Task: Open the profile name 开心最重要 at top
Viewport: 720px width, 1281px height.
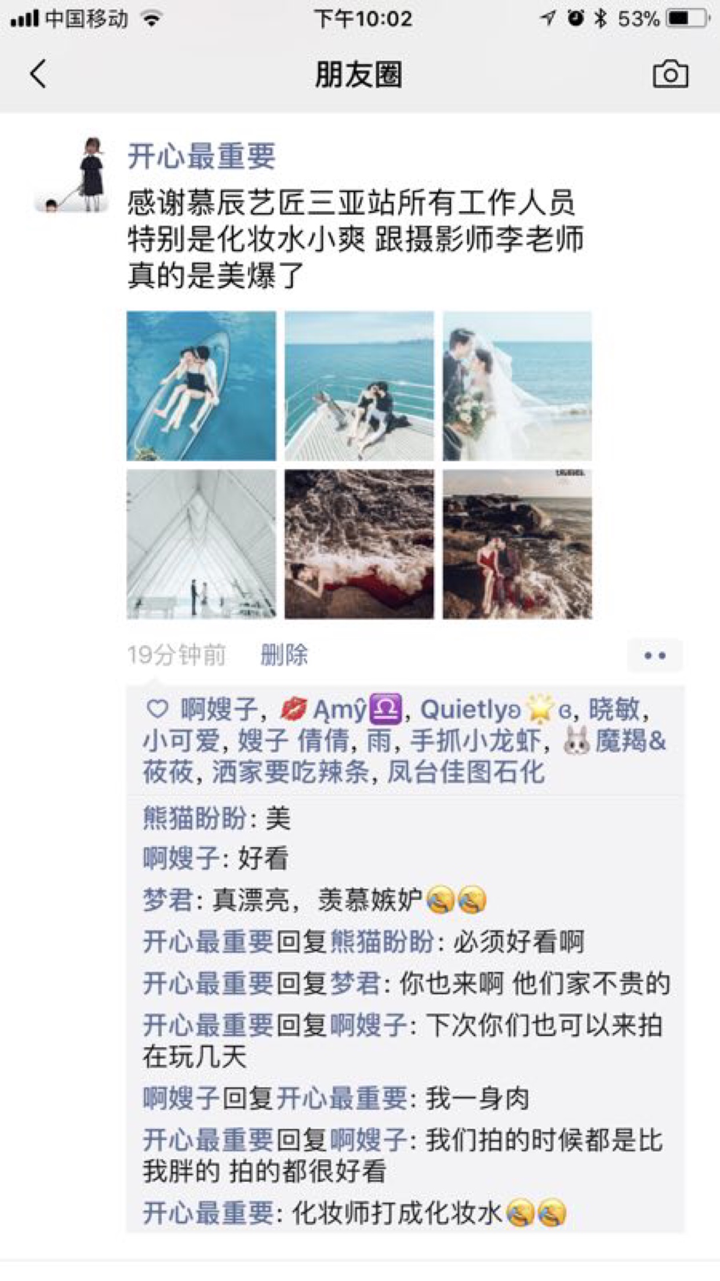Action: click(x=201, y=156)
